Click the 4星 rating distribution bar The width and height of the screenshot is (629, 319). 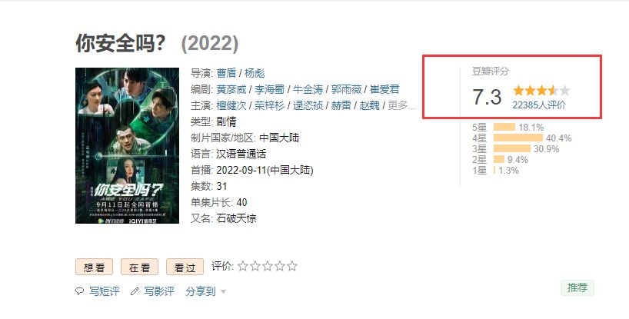click(x=518, y=138)
